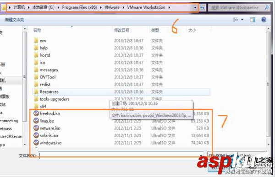Screen dimensions: 275x177
Task: Go to 本地磁盘 (C:) in the breadcrumb
Action: 44,7
